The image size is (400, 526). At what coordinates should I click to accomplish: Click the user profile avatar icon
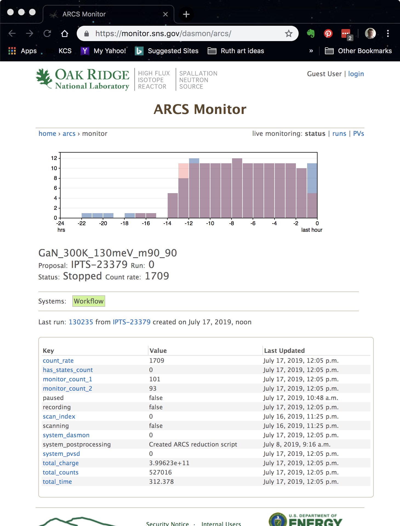tap(370, 33)
